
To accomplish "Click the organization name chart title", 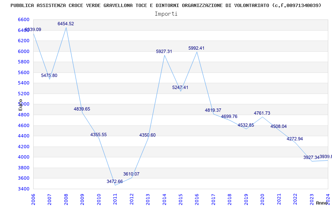I will point(166,5).
